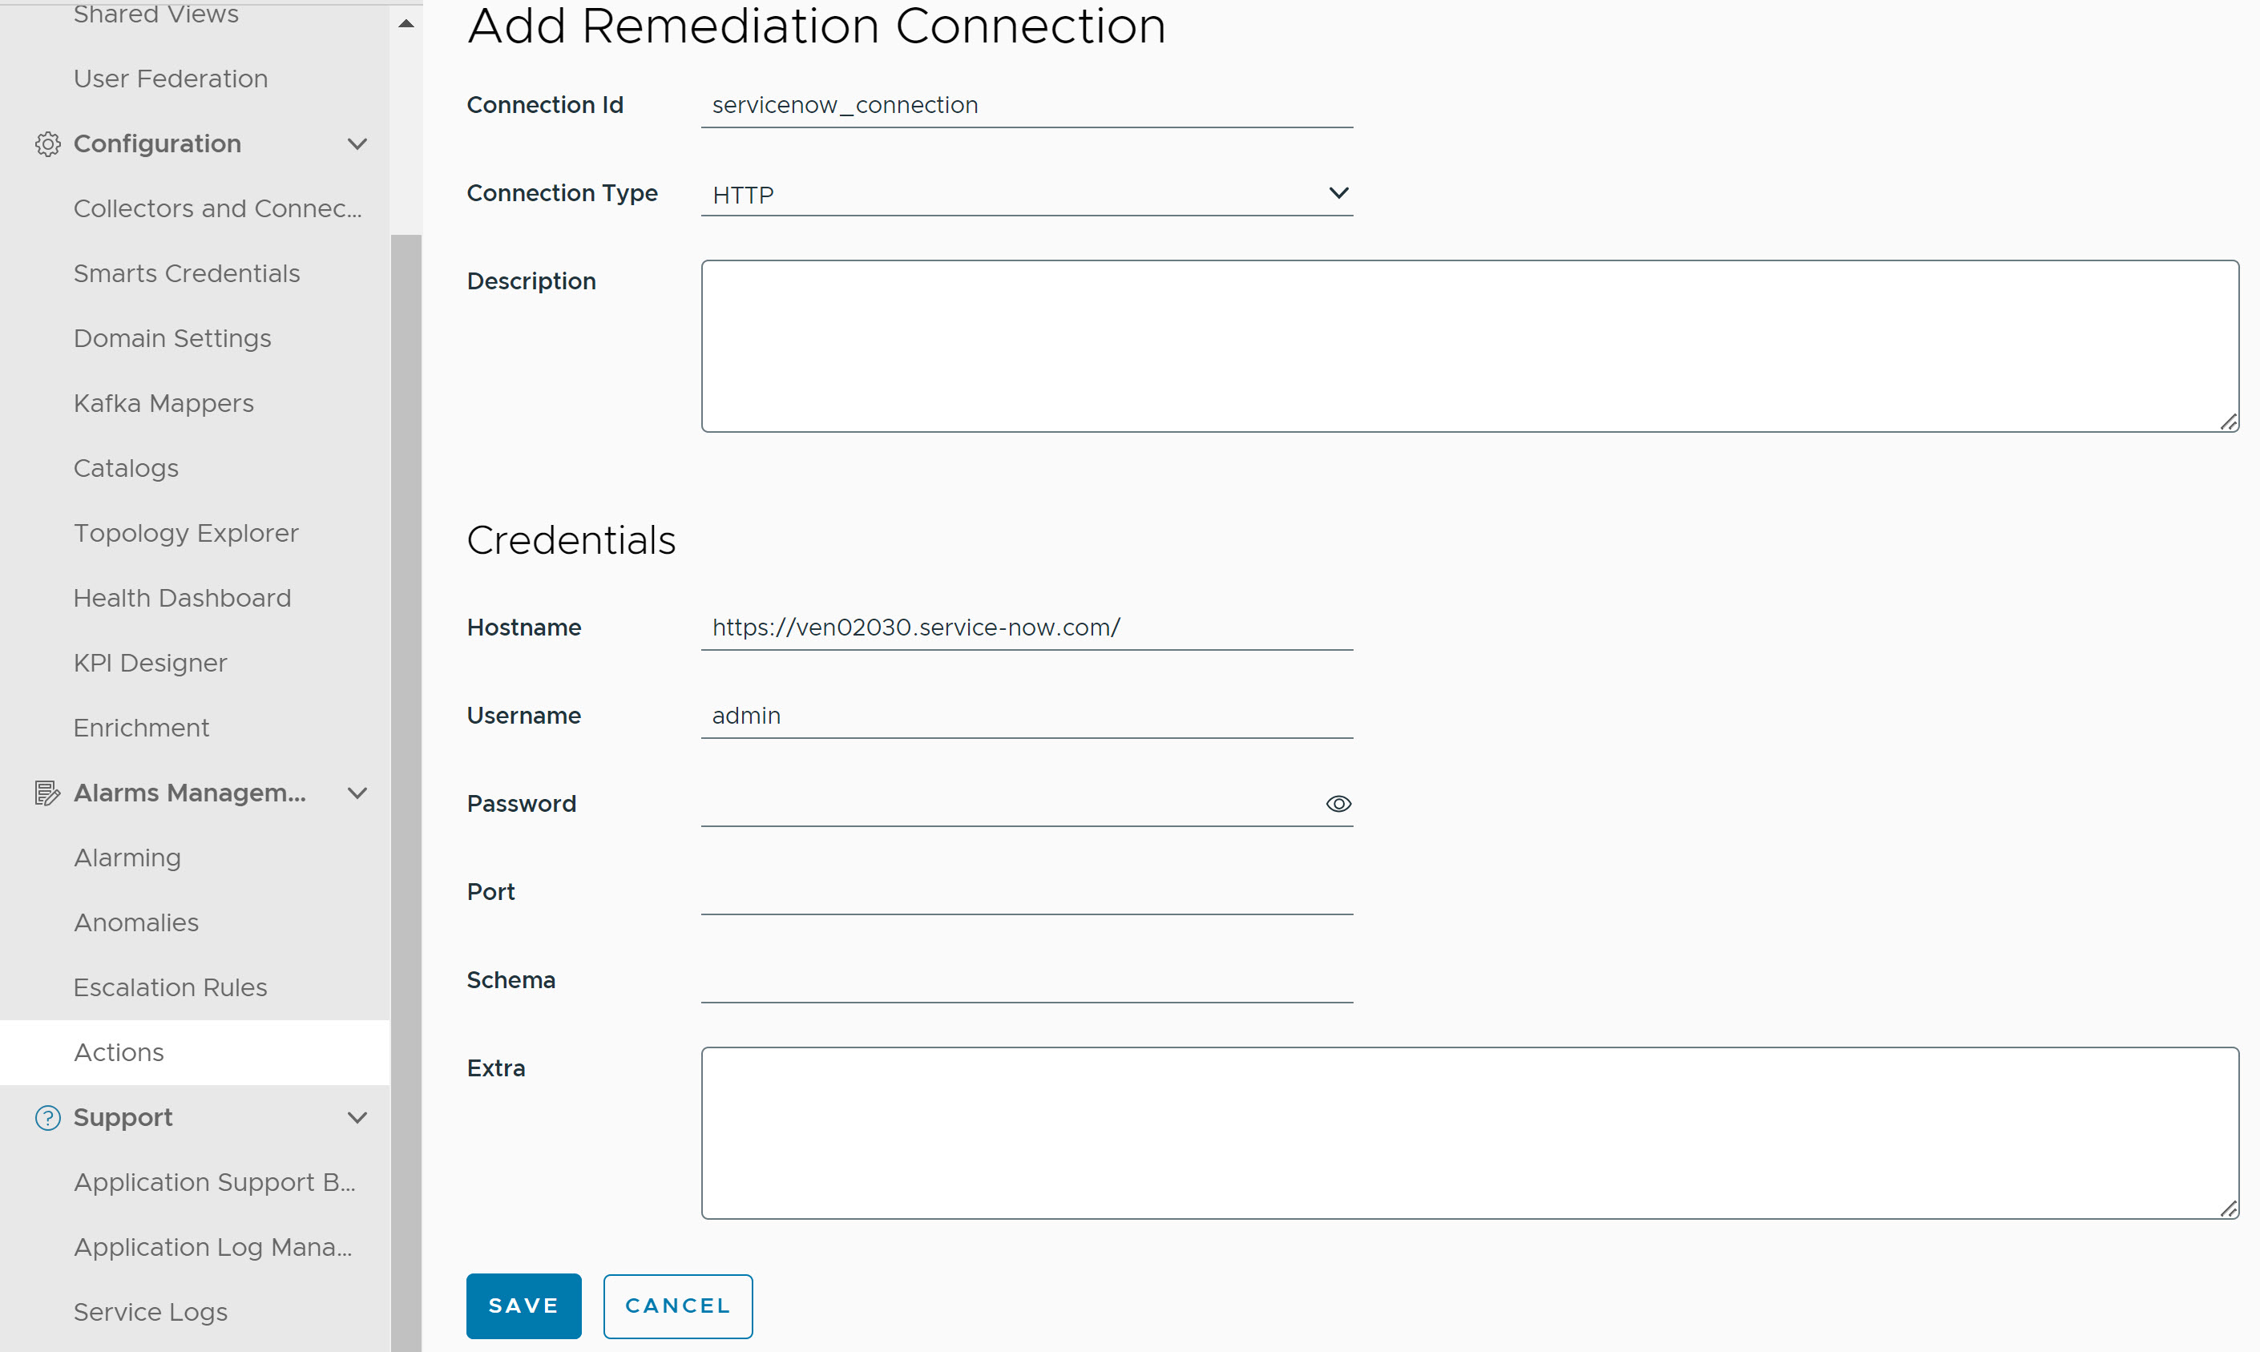Click the Alarms Management section icon
2260x1352 pixels.
(45, 792)
